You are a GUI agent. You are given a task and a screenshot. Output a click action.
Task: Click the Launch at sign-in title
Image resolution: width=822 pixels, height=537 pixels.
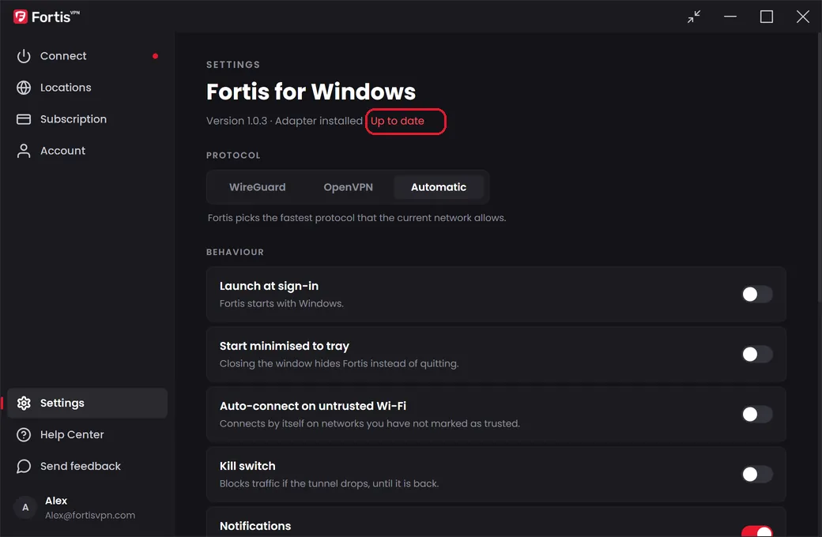(x=269, y=286)
